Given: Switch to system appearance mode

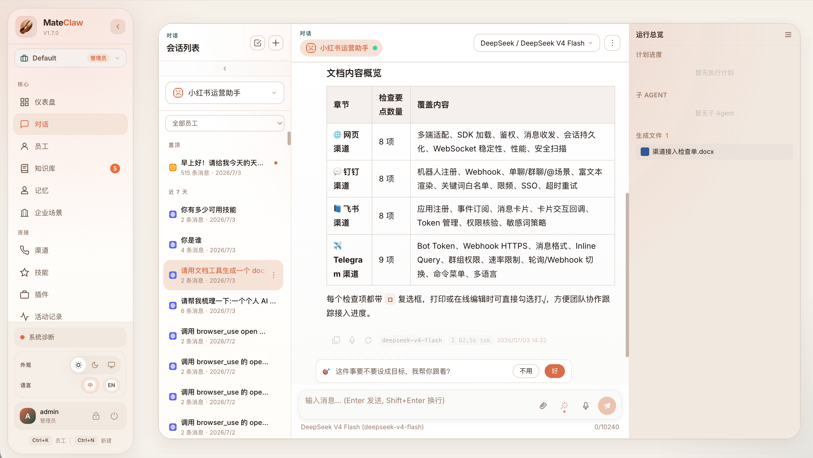Looking at the screenshot, I should pos(111,365).
